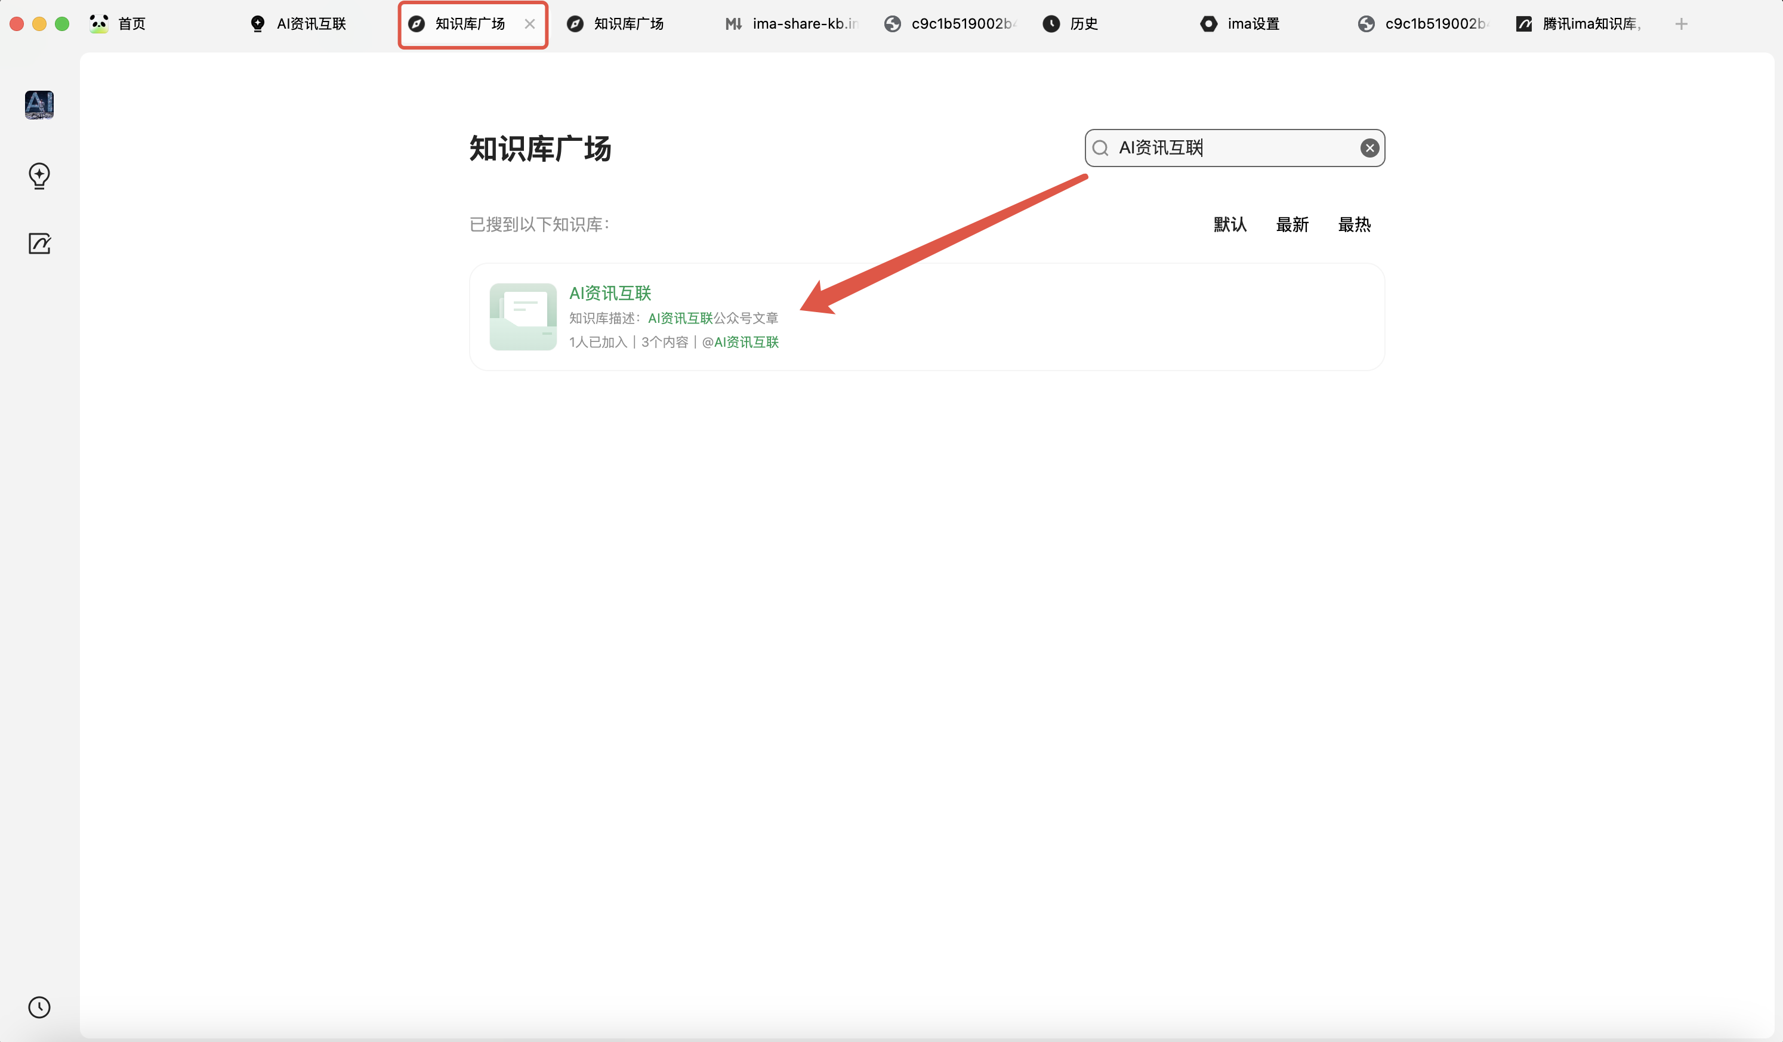Click the 知识库广场 page heading
1783x1042 pixels.
pyautogui.click(x=540, y=149)
